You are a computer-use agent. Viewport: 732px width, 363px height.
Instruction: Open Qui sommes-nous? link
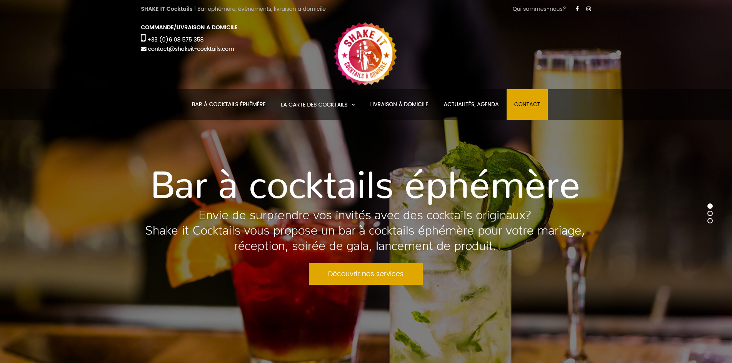click(539, 9)
